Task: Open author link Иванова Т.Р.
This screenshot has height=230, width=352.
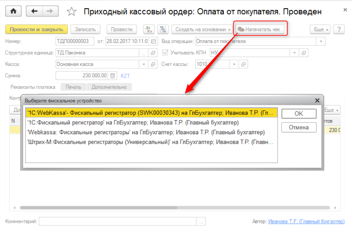Action: 306,222
